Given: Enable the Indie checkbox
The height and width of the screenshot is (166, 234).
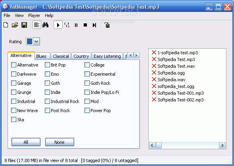Looking at the screenshot, I should point(47,92).
